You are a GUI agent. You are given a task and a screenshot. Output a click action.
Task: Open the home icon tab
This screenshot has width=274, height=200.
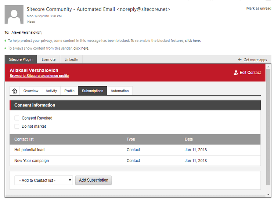click(15, 91)
